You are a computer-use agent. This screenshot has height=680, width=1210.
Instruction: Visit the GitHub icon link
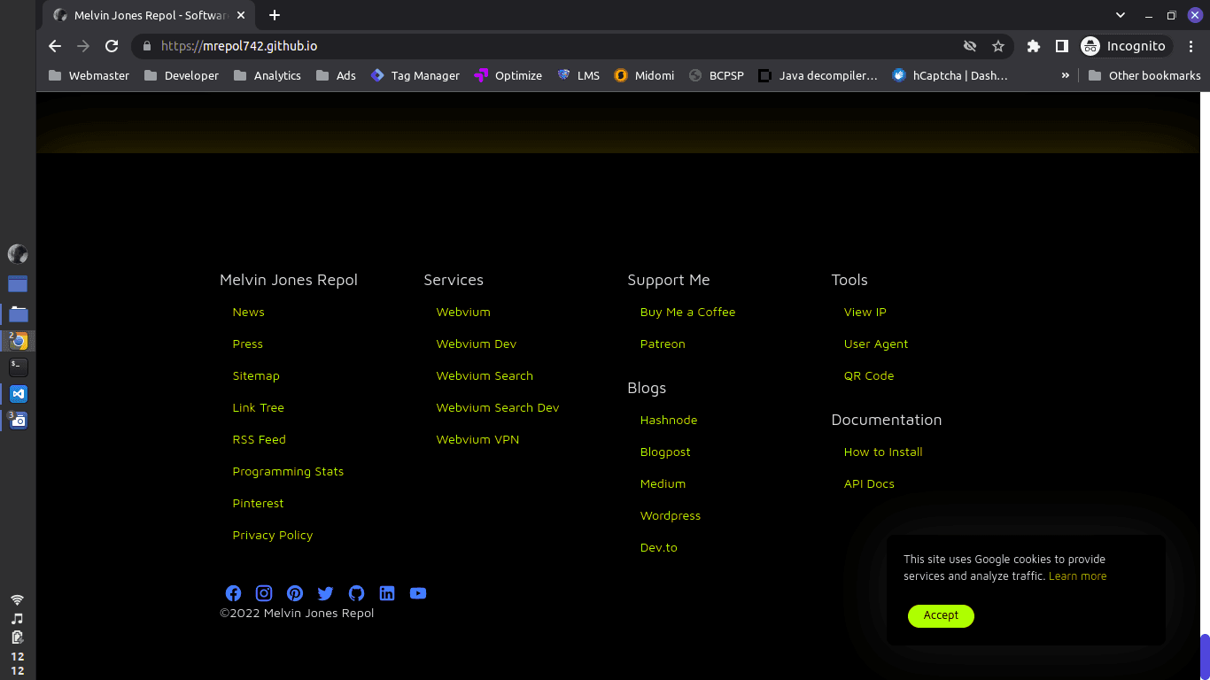(356, 593)
